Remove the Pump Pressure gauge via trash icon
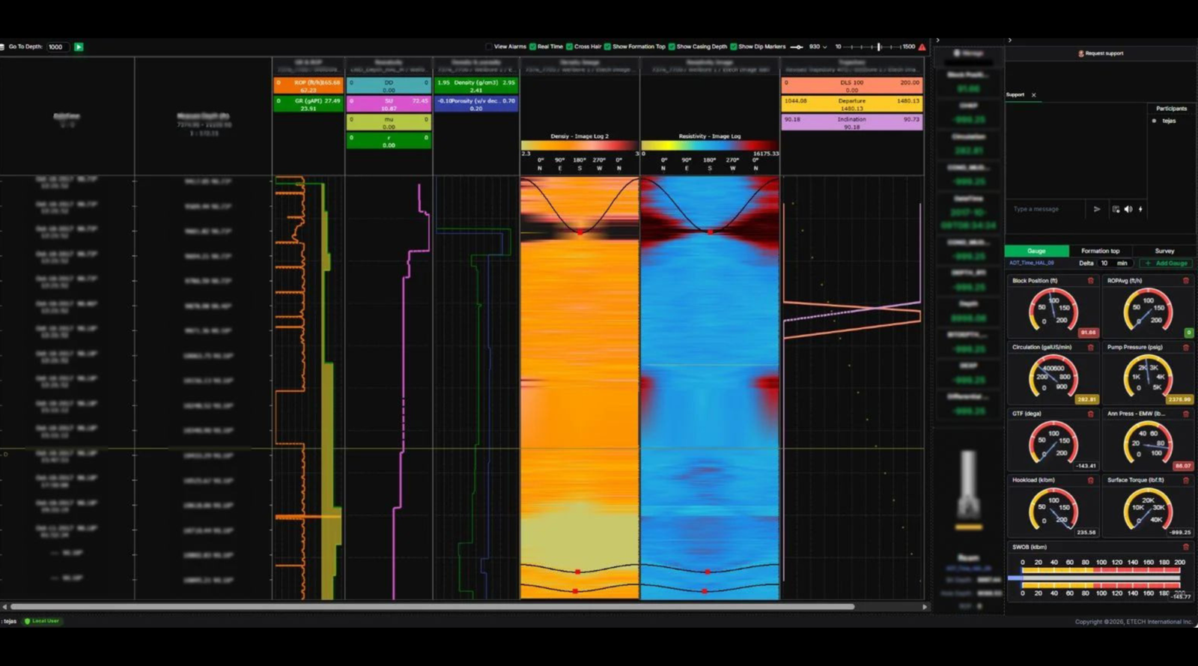This screenshot has height=666, width=1198. (1185, 348)
